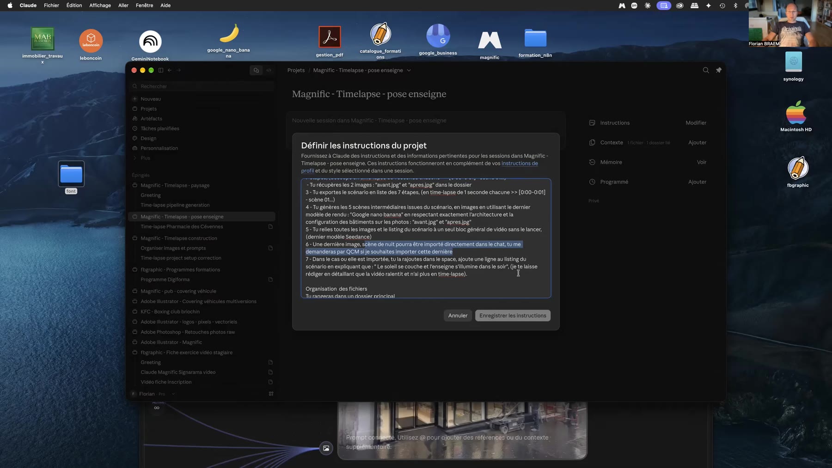The height and width of the screenshot is (468, 832).
Task: Open the instructions de profil link
Action: point(520,163)
